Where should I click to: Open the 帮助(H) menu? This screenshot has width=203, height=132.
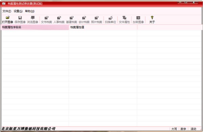(x=30, y=11)
